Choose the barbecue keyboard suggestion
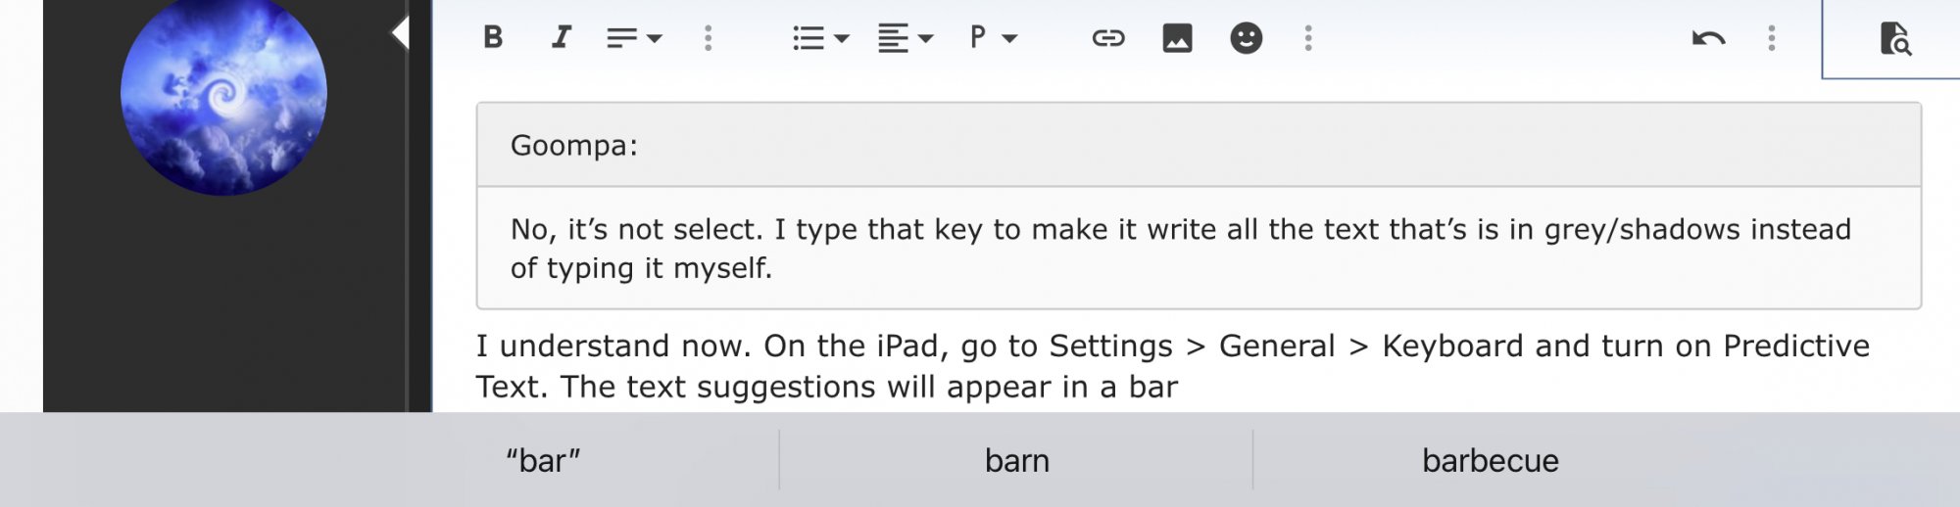The image size is (1960, 507). [x=1490, y=460]
